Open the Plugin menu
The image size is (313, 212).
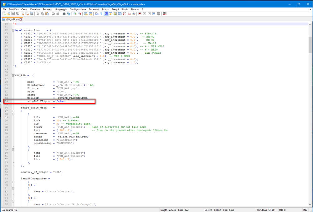pos(125,9)
